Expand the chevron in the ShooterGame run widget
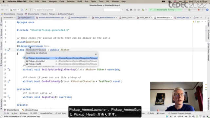Image resolution: width=210 pixels, height=118 pixels. point(151,10)
